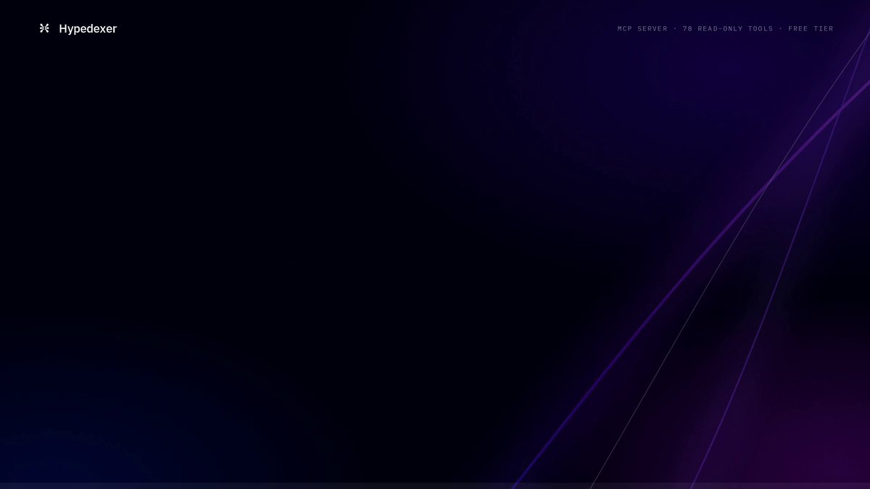
Task: Select the "78 READ-ONLY TOOLS" text
Action: tap(727, 29)
